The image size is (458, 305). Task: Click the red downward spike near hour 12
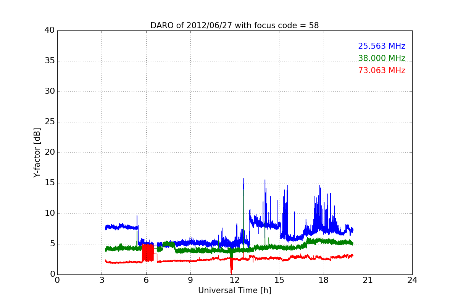[x=231, y=266]
